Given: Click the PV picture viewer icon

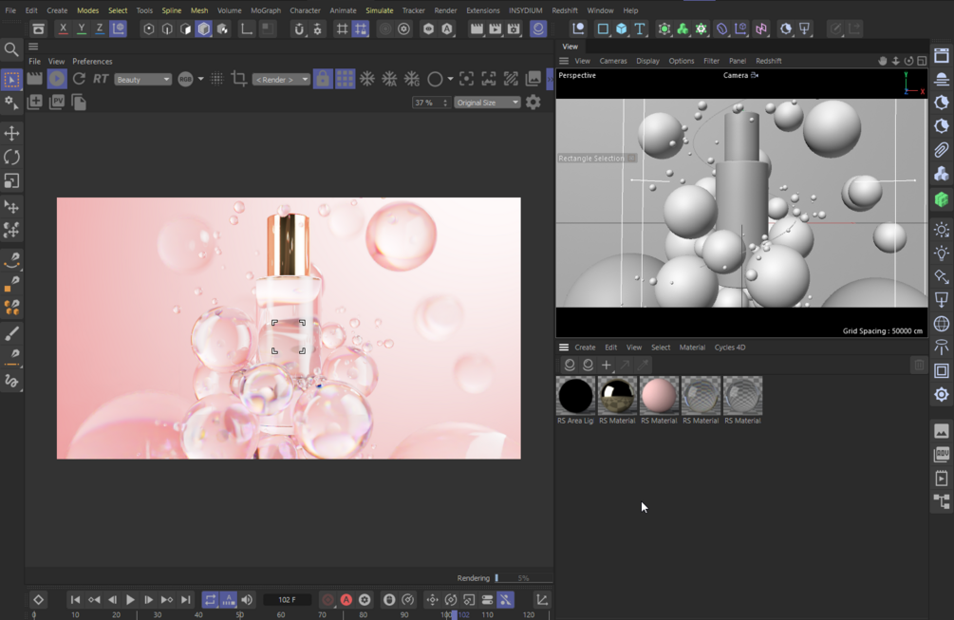Looking at the screenshot, I should coord(57,103).
